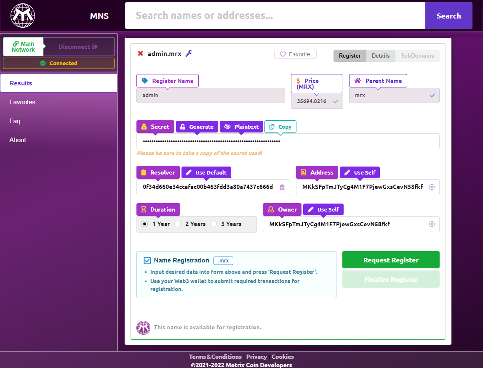Screen dimensions: 483x368
Task: Click Use Self next to Address
Action: point(360,172)
